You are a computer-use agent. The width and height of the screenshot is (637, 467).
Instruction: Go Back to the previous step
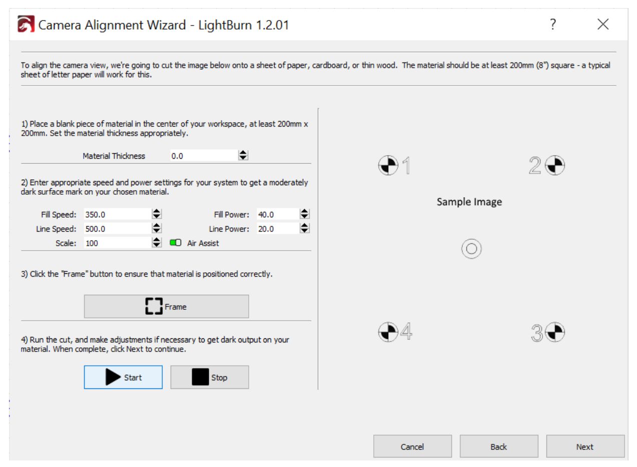pyautogui.click(x=499, y=446)
